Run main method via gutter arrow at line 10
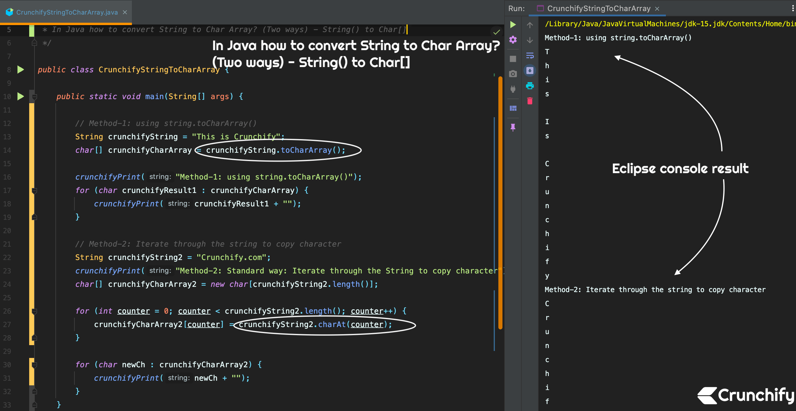 [x=20, y=96]
